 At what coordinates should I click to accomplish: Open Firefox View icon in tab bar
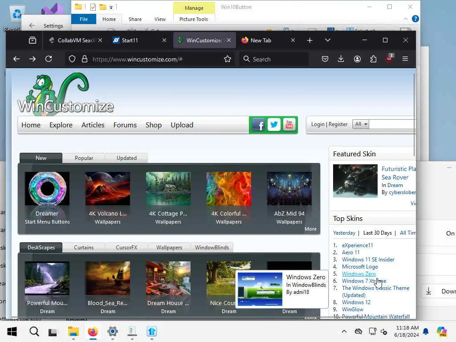click(x=32, y=40)
